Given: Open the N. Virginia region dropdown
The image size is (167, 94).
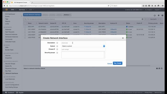Looking at the screenshot, I should pyautogui.click(x=149, y=10).
